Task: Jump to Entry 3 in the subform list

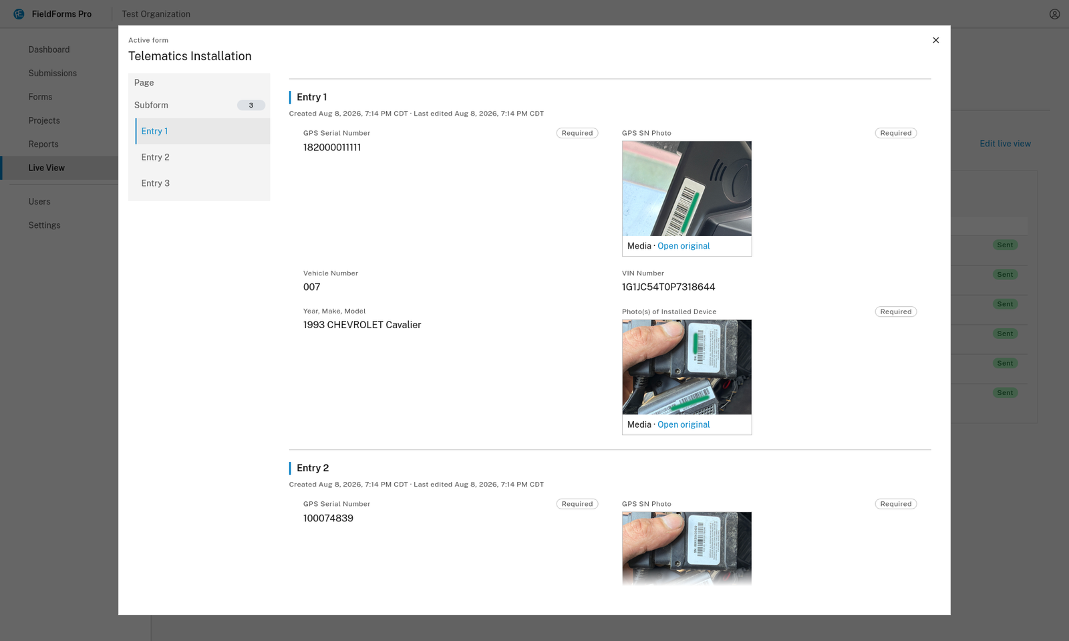Action: (202, 183)
